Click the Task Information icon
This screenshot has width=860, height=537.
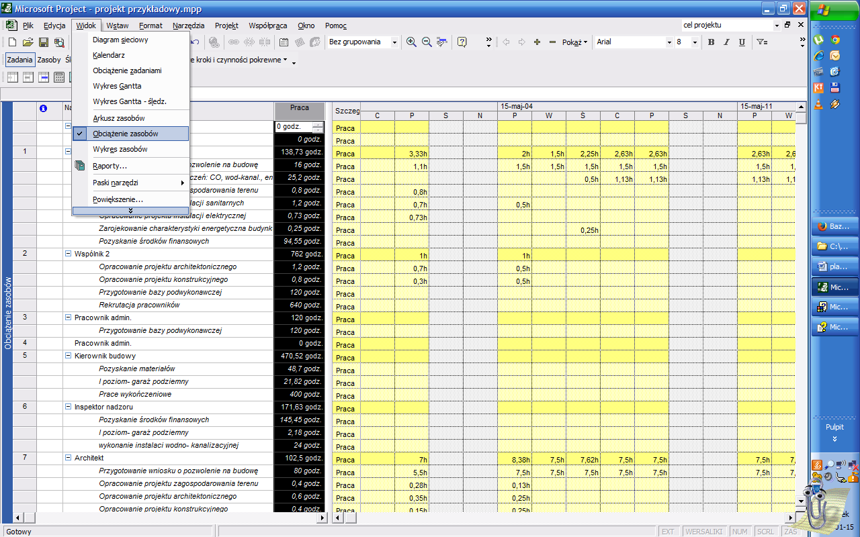coord(284,42)
